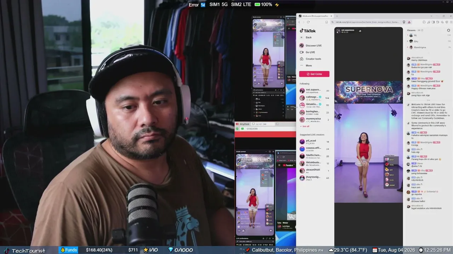Select HOT dance option on stream
Viewport: 453px width, 254px height.
click(x=389, y=170)
